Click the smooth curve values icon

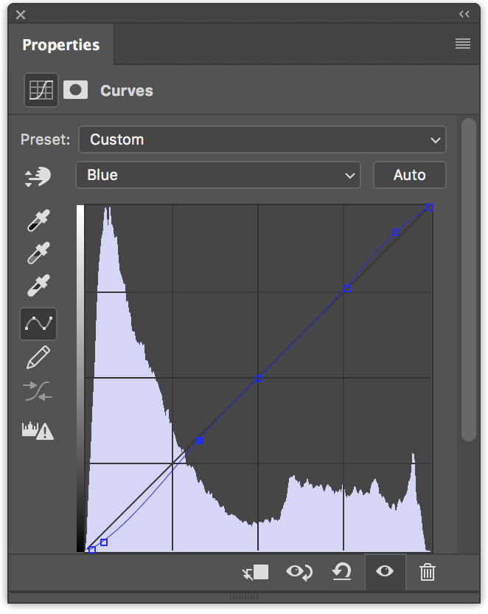tap(38, 391)
